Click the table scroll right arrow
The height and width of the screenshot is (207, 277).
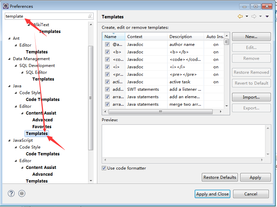[221, 111]
